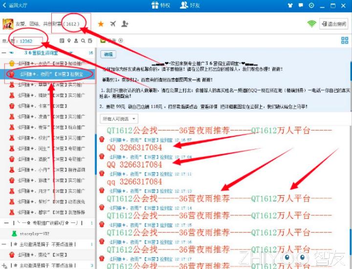Select the user 月牙 实习推广

coord(47,191)
